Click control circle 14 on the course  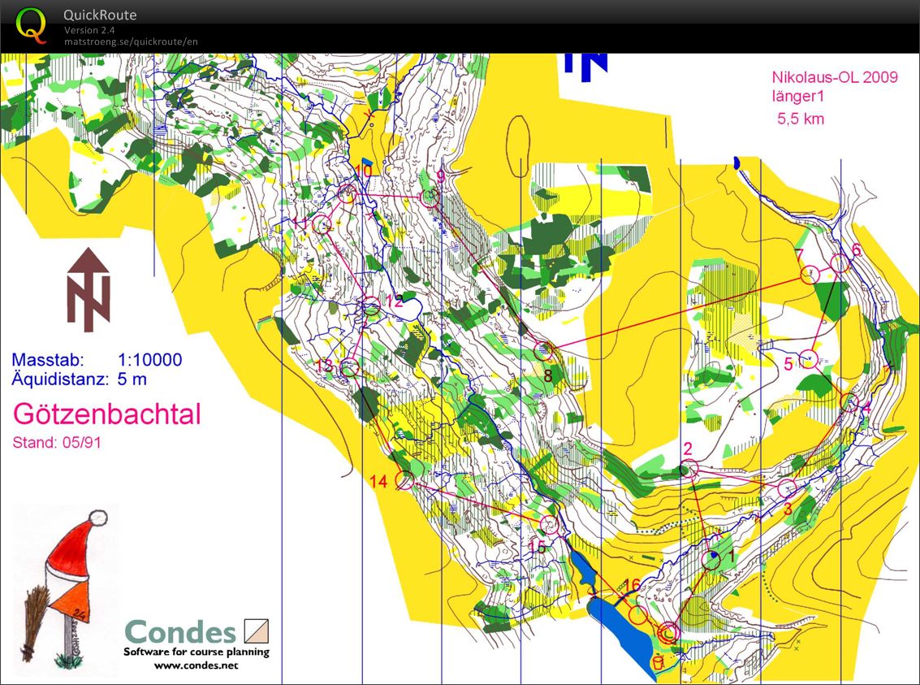coord(404,480)
